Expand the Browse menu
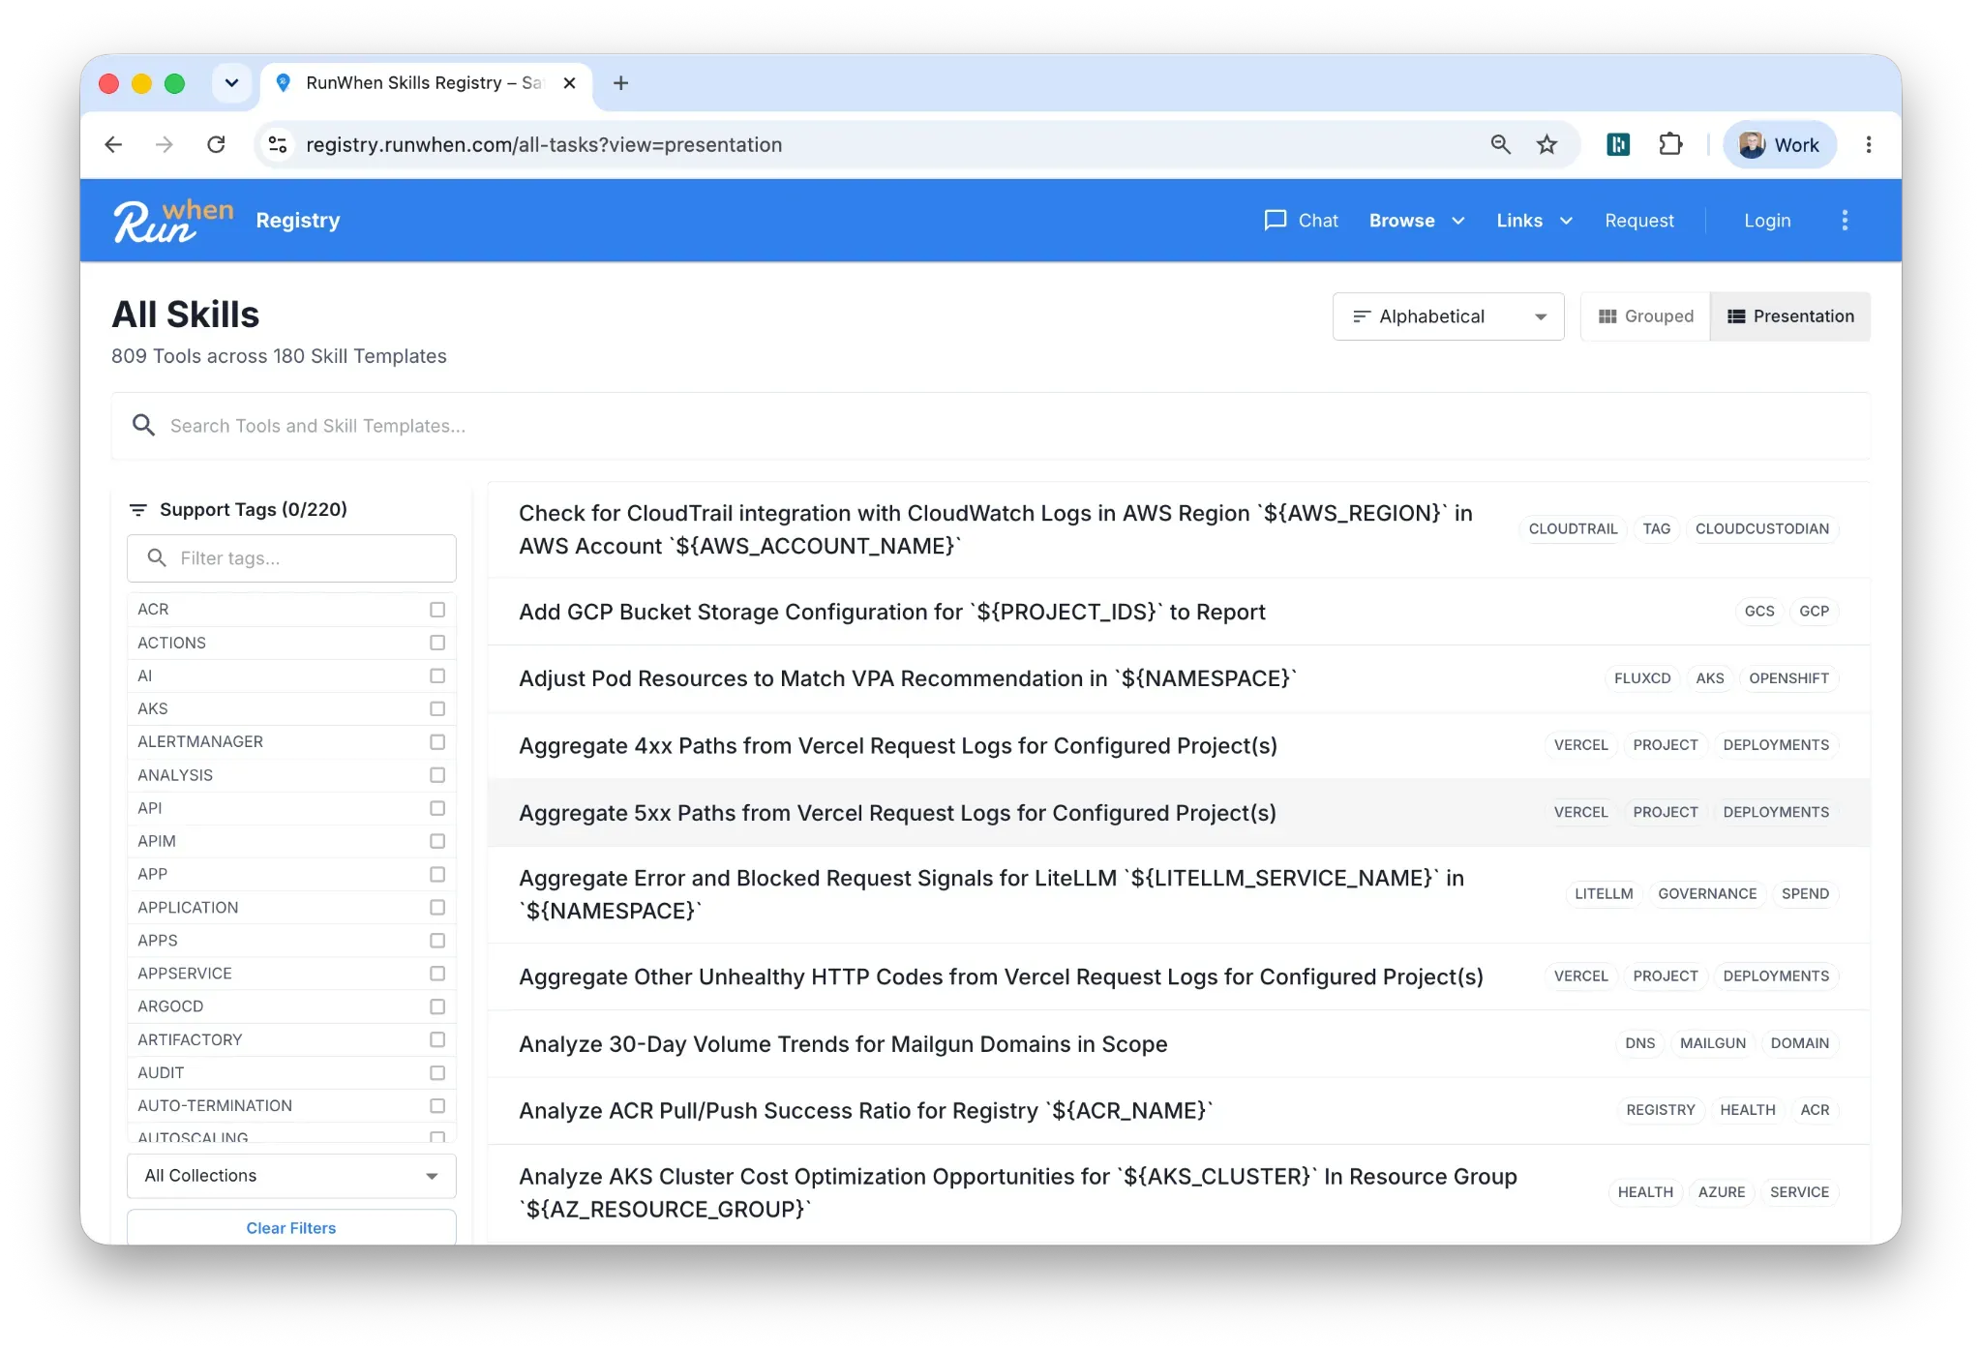The image size is (1982, 1351). click(x=1417, y=221)
